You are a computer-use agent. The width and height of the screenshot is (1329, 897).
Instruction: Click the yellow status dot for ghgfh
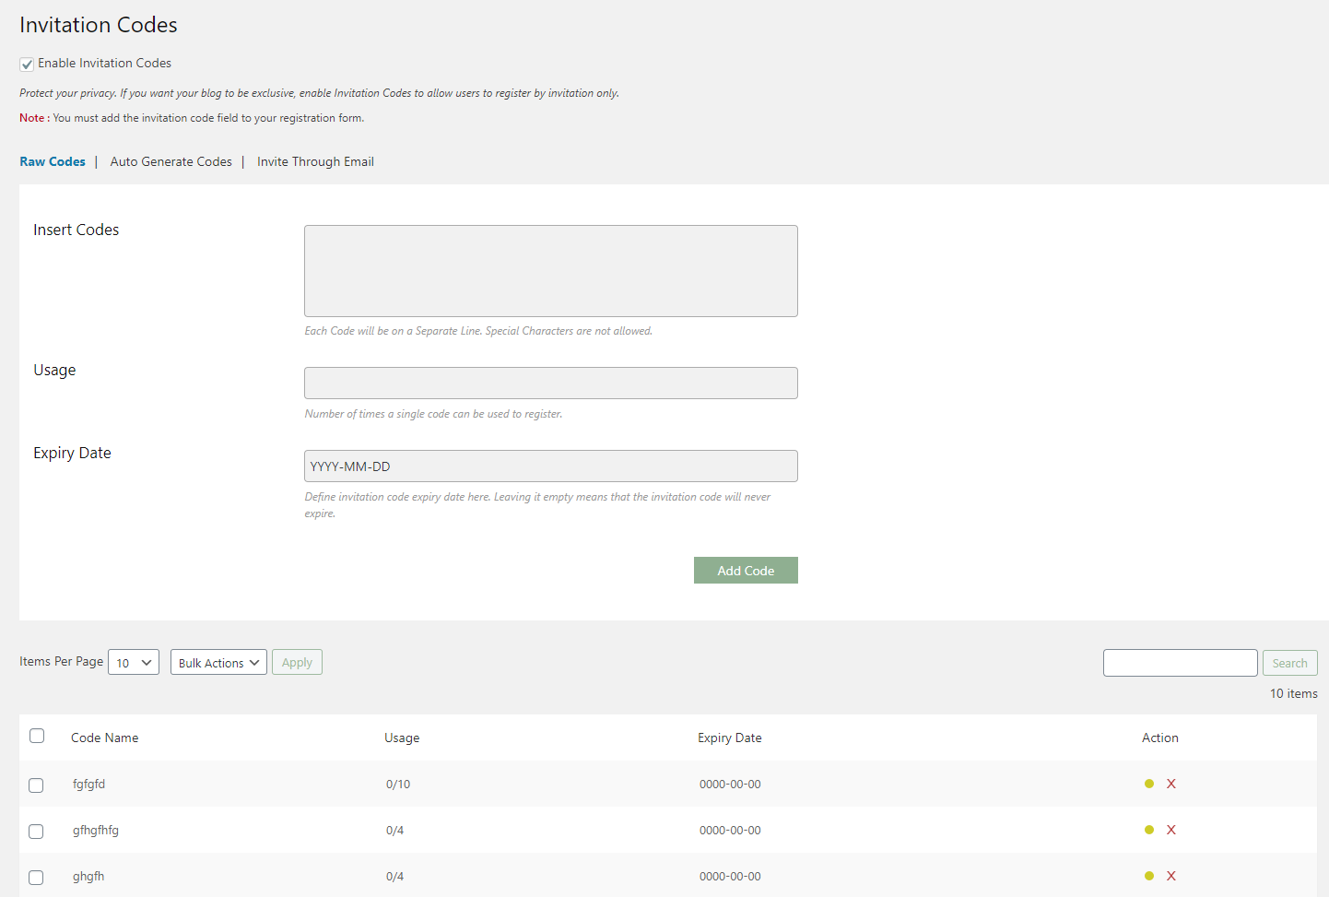tap(1149, 876)
